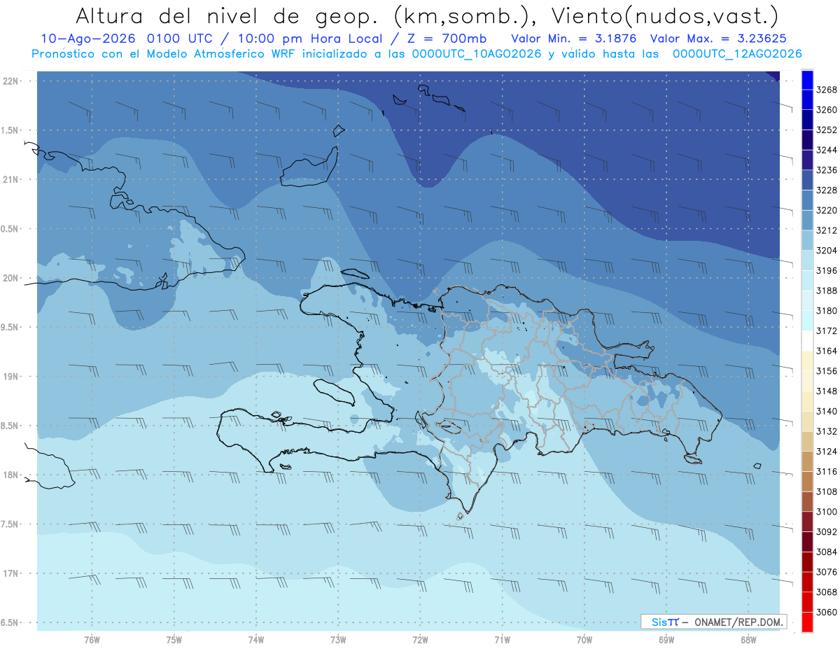This screenshot has width=840, height=649.
Task: Click the longitude axis label 76W
Action: point(92,640)
